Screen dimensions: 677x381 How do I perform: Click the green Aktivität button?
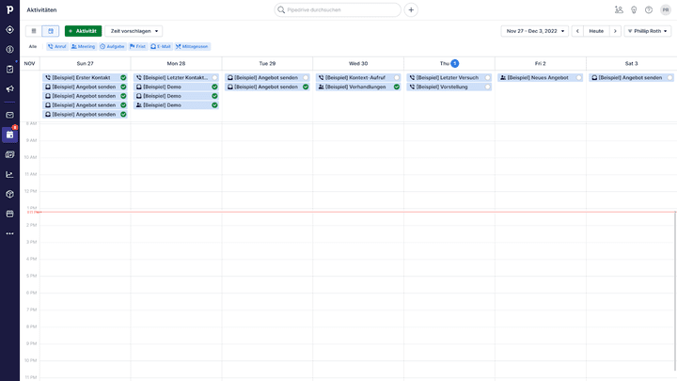(84, 31)
